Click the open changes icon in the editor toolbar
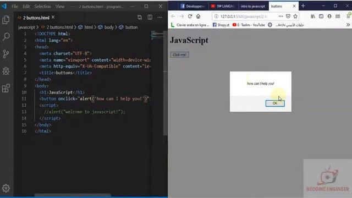The width and height of the screenshot is (352, 198). [x=140, y=17]
